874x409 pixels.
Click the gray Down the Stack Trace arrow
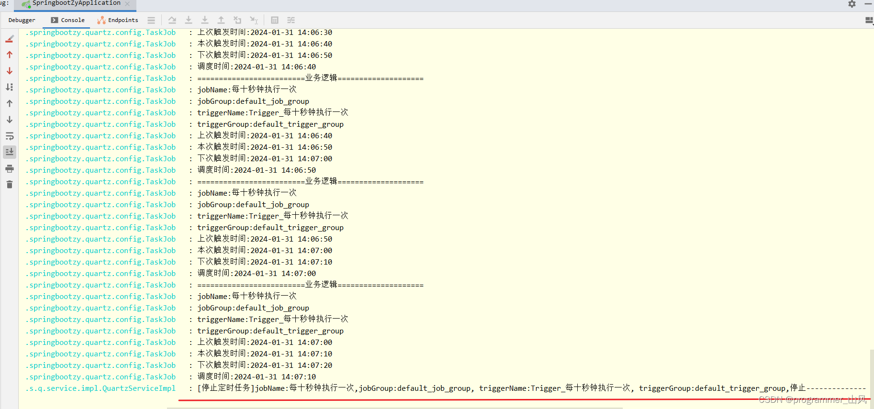click(x=10, y=120)
